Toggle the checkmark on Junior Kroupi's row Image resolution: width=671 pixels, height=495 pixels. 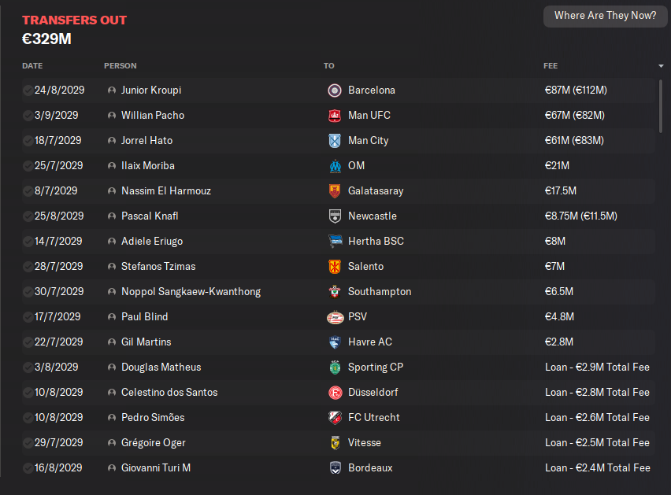point(28,91)
